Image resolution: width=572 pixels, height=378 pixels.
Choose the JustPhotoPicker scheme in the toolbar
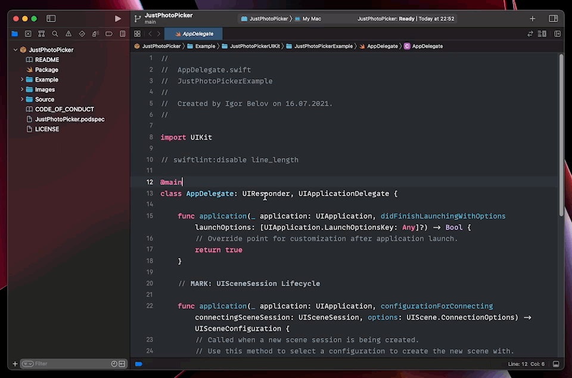click(265, 18)
